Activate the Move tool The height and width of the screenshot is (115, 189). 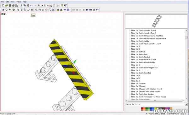[21, 10]
